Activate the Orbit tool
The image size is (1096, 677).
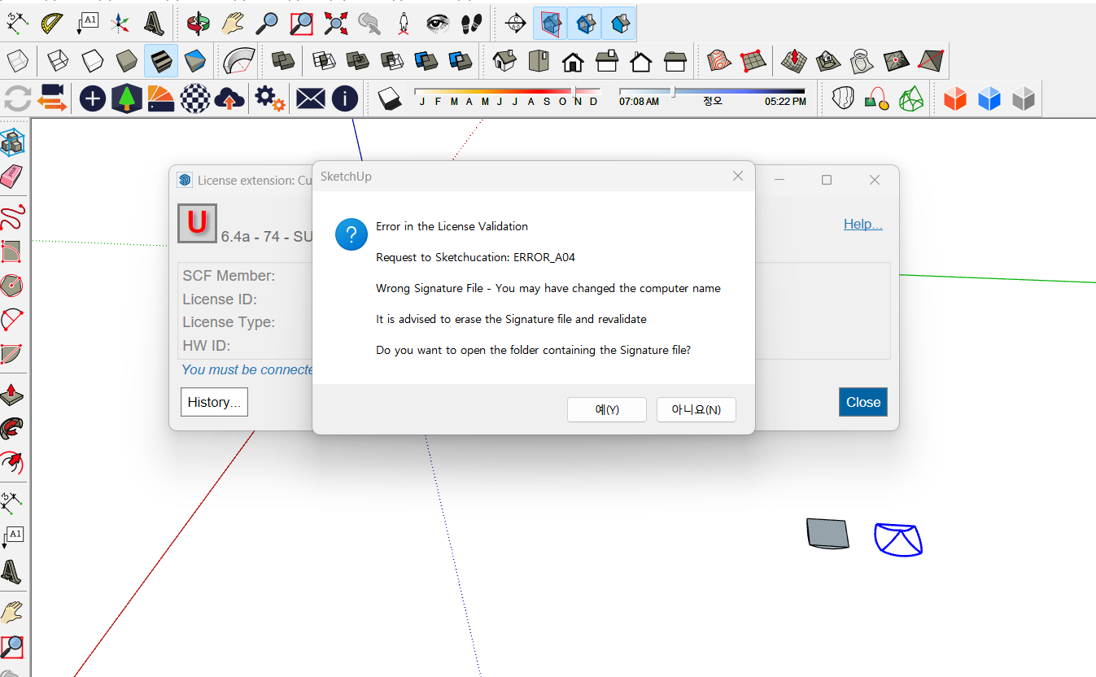[x=198, y=23]
